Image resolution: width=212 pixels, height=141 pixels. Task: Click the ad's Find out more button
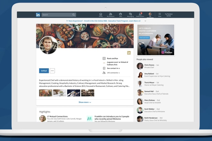[144, 37]
